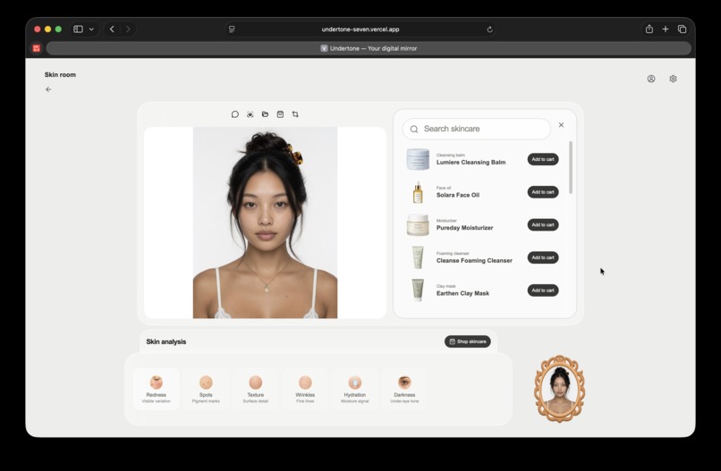The image size is (721, 471).
Task: Click the address bar URL undertone-seven.vercel.app
Action: click(x=360, y=29)
